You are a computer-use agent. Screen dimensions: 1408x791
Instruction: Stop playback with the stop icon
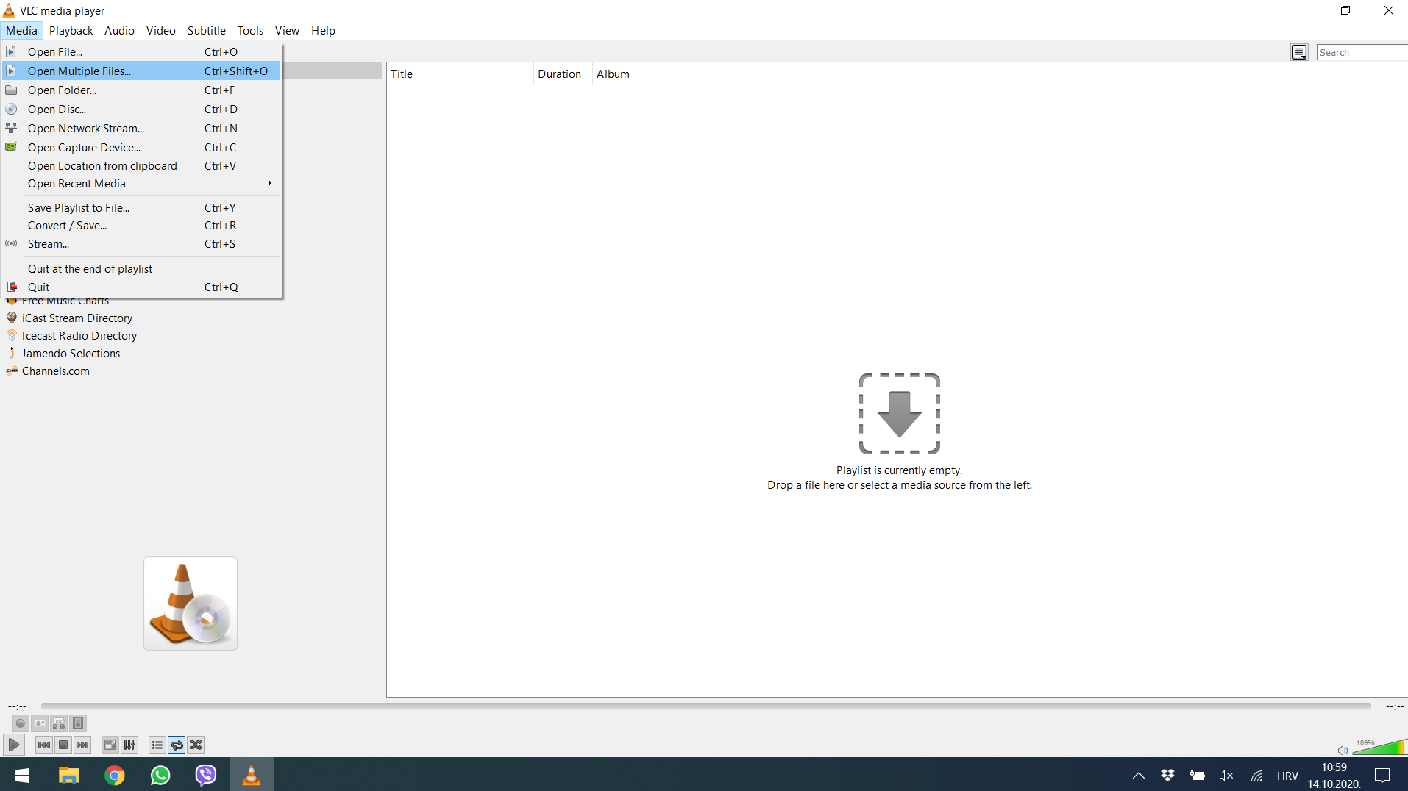click(x=63, y=745)
